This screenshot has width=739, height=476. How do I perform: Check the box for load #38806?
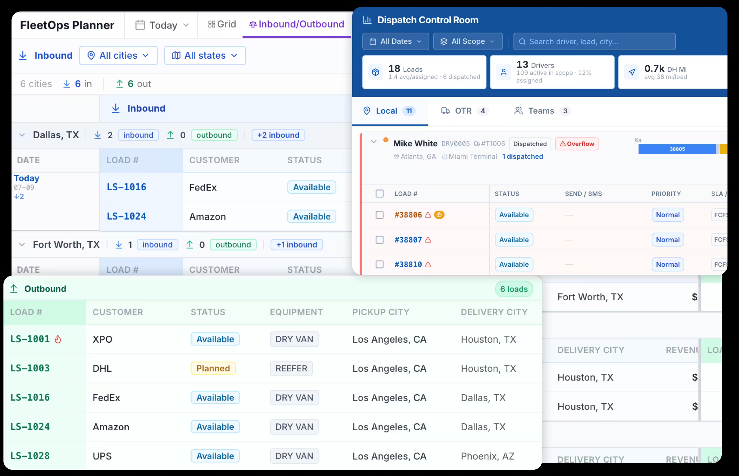tap(379, 215)
